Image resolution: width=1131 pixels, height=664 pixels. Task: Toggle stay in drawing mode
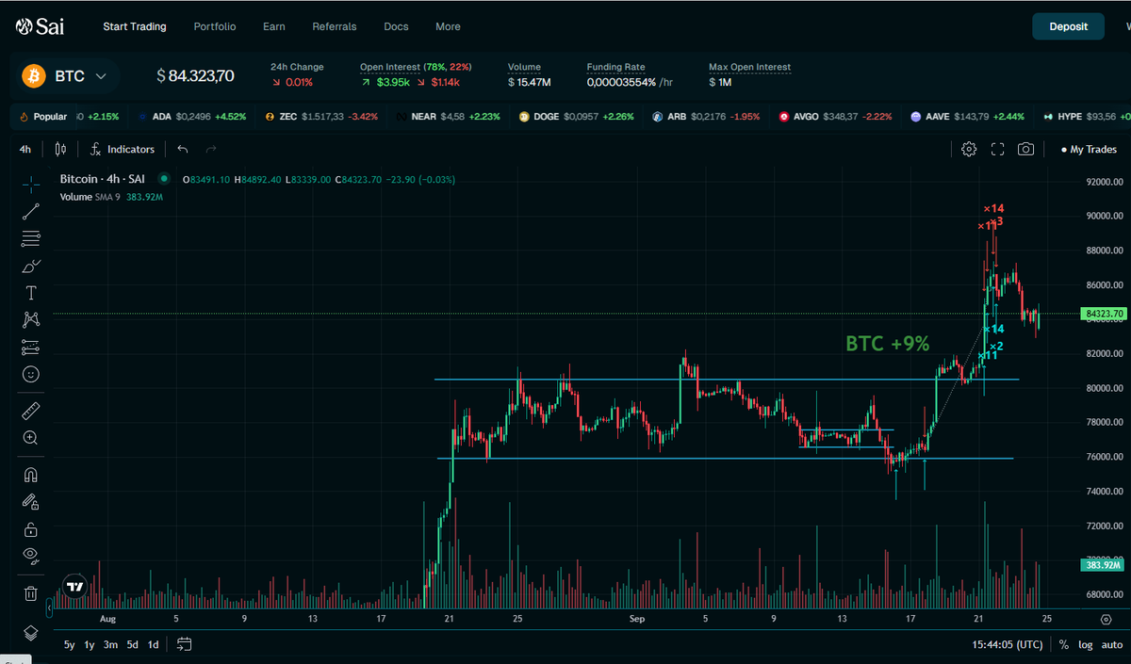click(x=31, y=502)
